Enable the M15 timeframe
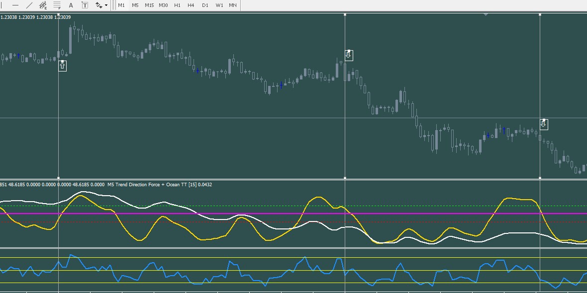Screen dimensions: 587x293 tap(149, 5)
